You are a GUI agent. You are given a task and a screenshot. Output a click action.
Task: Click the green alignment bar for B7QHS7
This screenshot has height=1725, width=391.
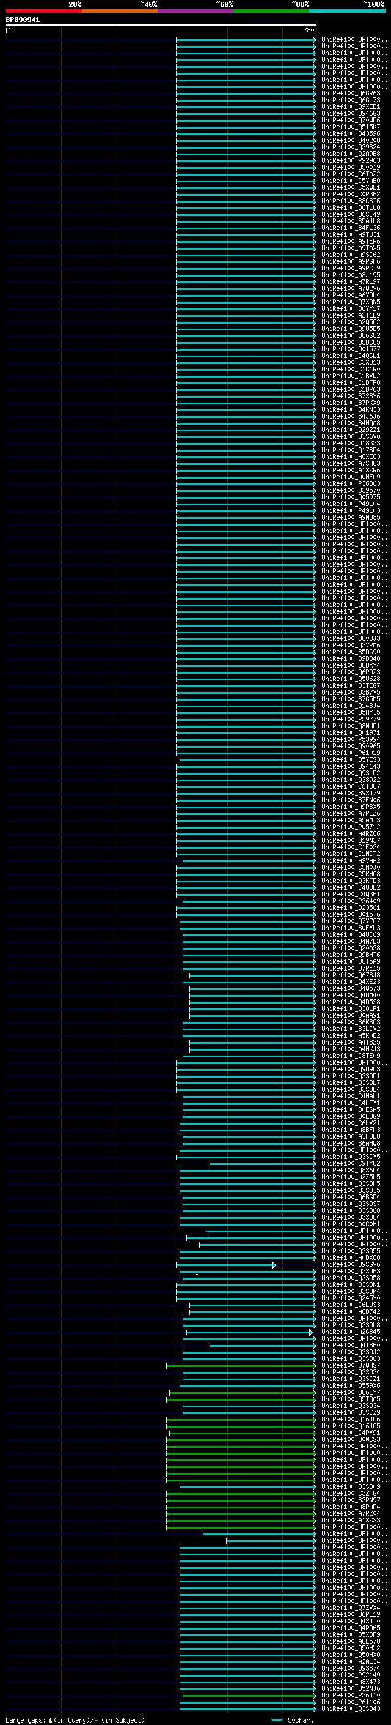241,1365
